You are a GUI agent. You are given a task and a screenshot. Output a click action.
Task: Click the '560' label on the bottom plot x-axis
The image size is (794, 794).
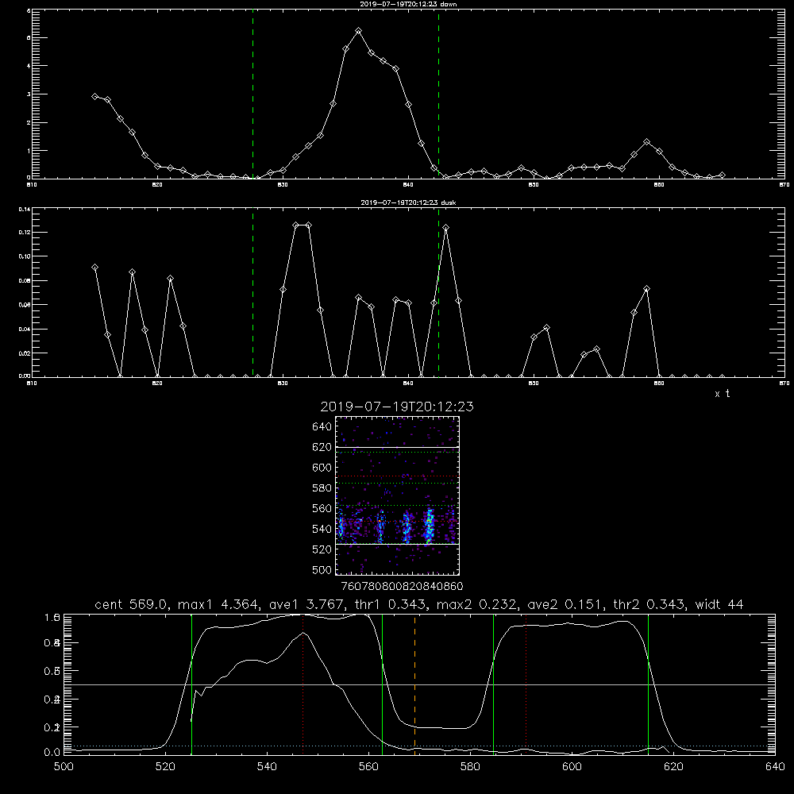point(368,767)
